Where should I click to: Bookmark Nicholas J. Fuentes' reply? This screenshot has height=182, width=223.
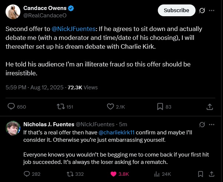coord(200,174)
